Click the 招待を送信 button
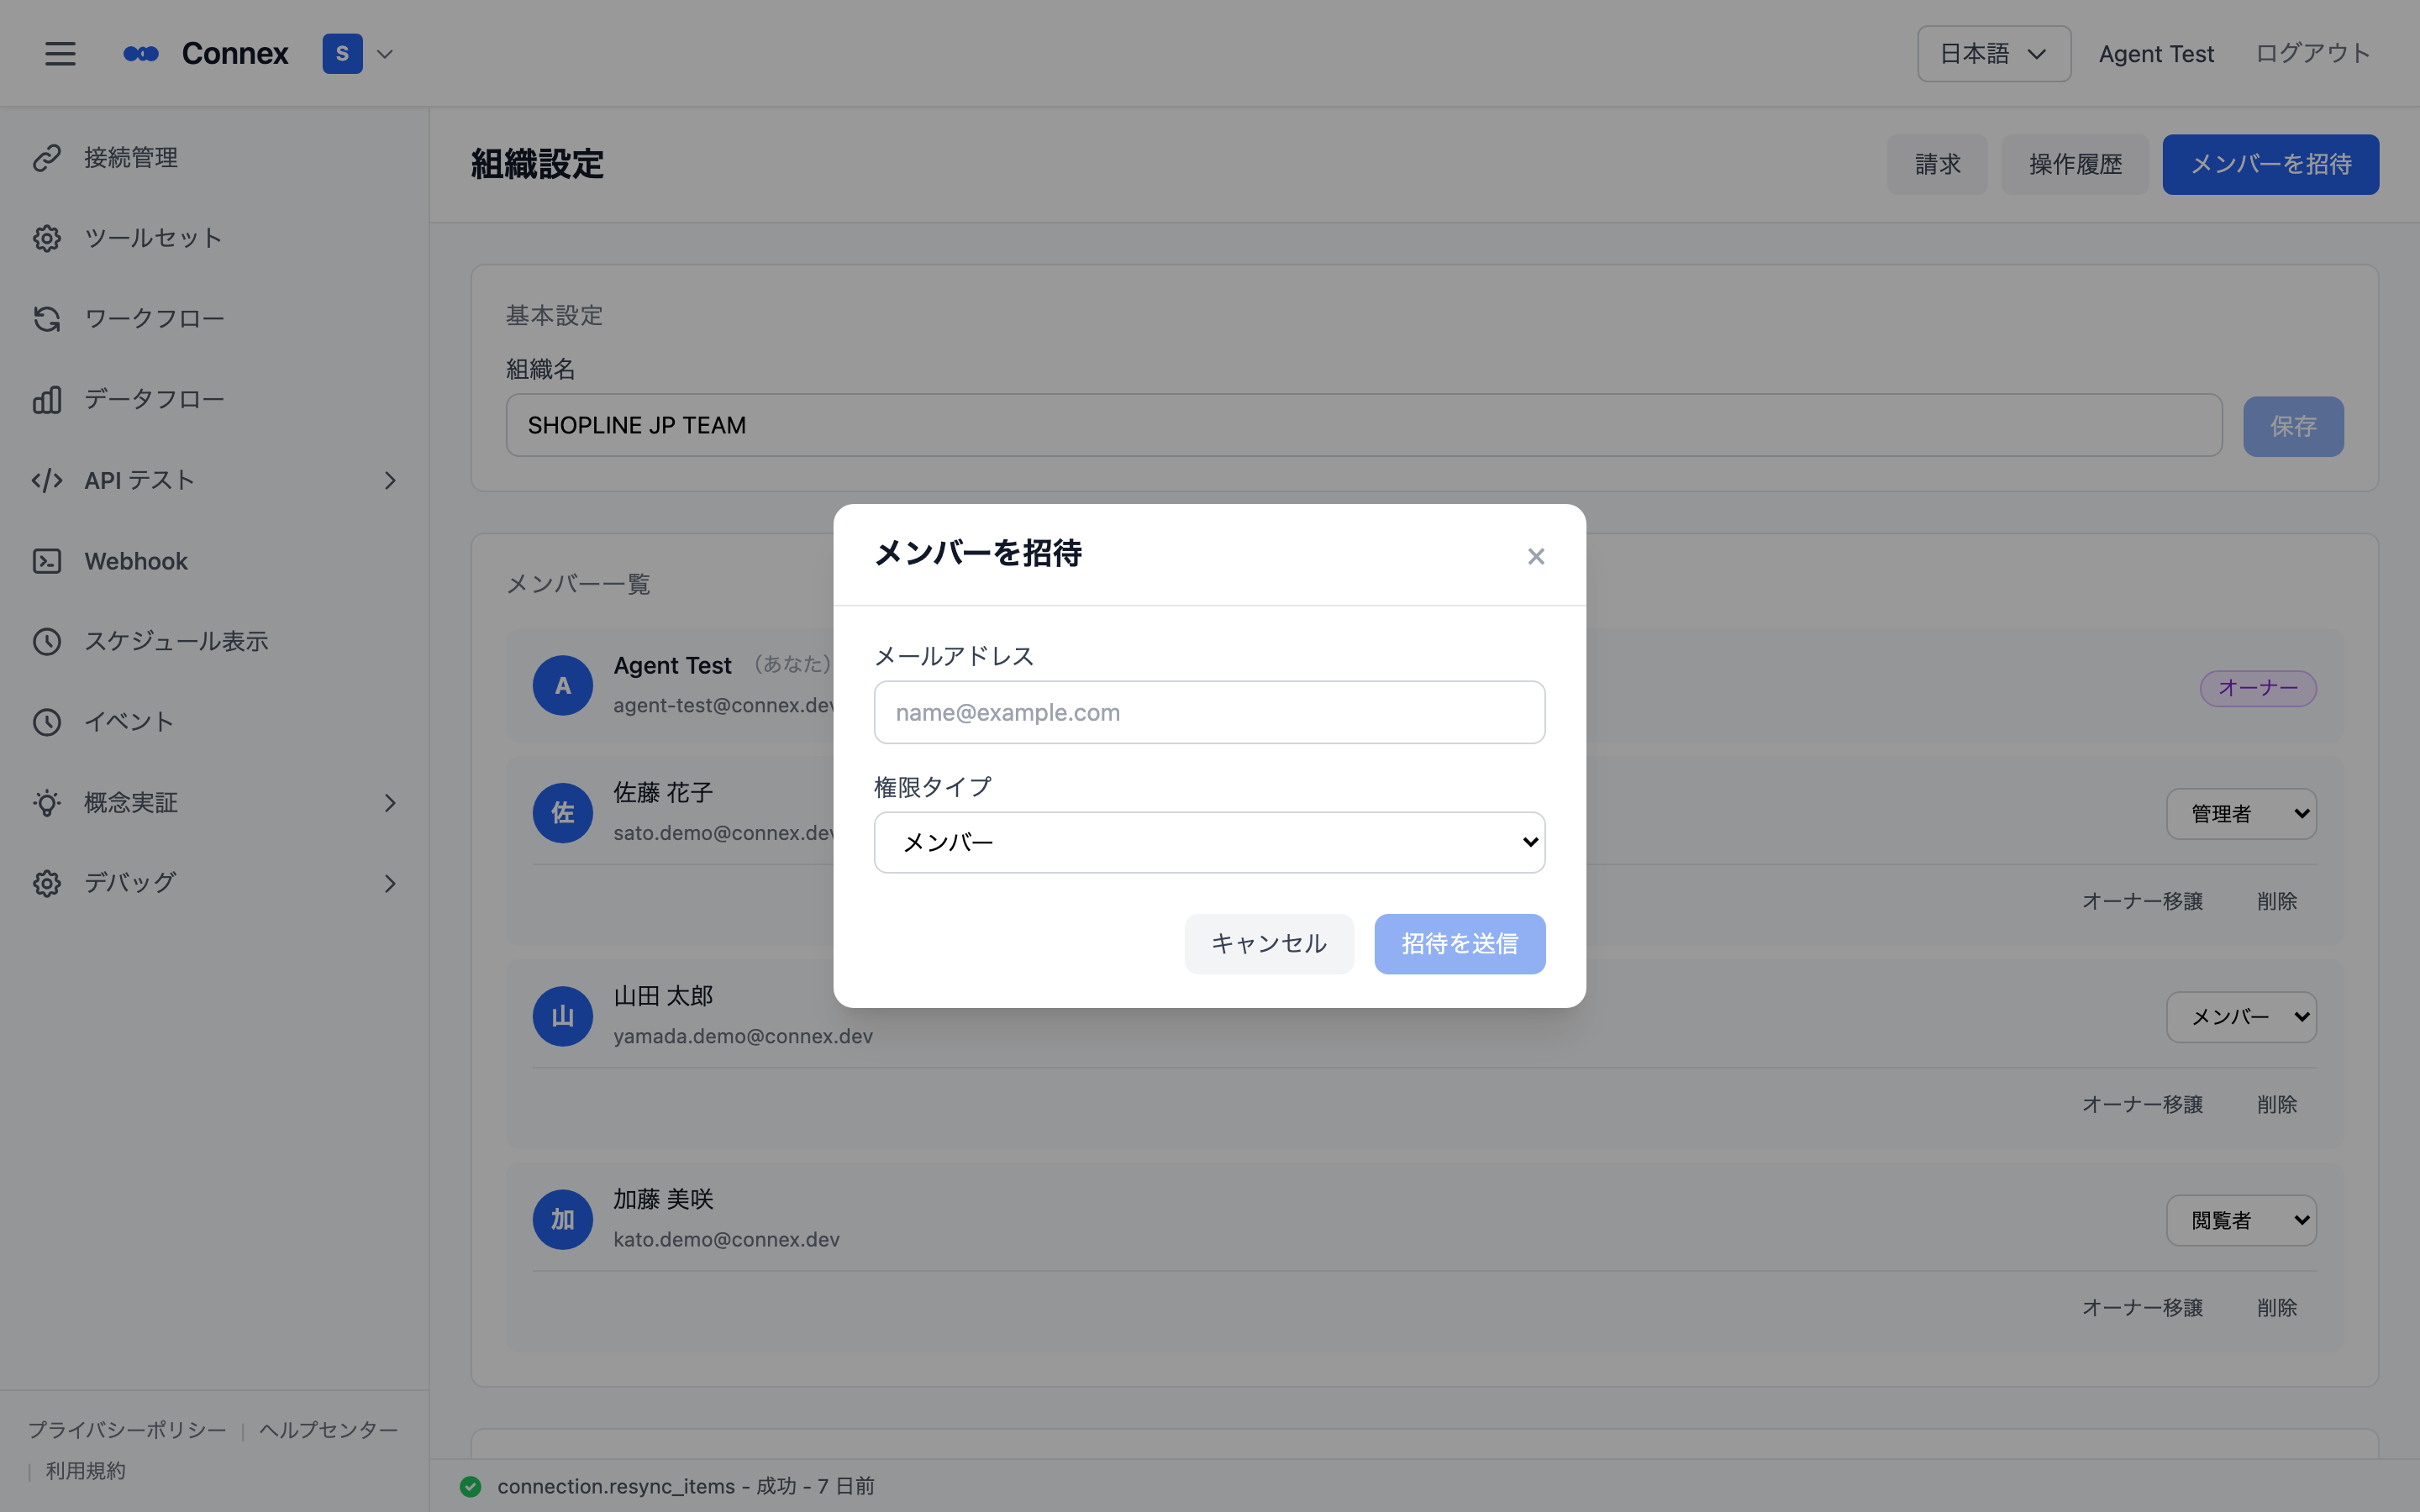The image size is (2420, 1512). (1459, 944)
